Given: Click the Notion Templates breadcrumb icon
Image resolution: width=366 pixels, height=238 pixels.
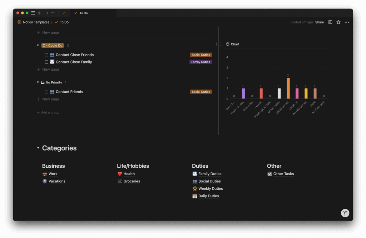Looking at the screenshot, I should (x=19, y=22).
